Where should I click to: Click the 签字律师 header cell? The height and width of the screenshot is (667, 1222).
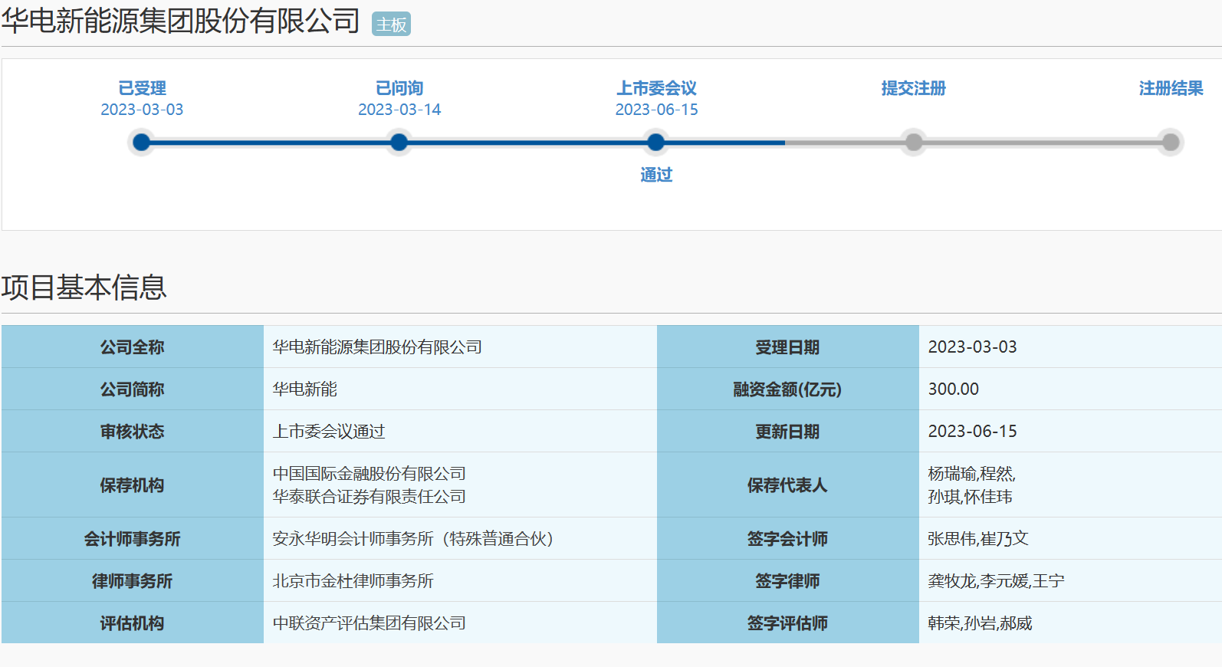pos(788,580)
